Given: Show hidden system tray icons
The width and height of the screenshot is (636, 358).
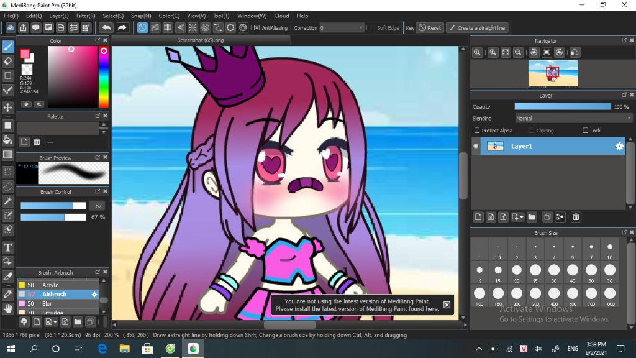Looking at the screenshot, I should click(479, 349).
